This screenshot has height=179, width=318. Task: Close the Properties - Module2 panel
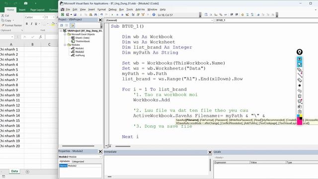100,151
